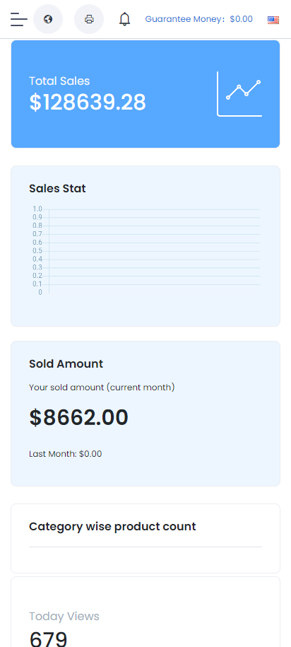Click the Last Month: $0.00 text

[66, 454]
